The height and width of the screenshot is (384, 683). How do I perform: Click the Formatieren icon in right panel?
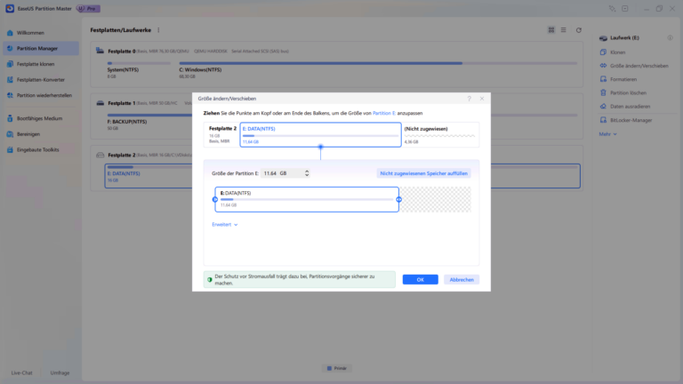pyautogui.click(x=603, y=79)
